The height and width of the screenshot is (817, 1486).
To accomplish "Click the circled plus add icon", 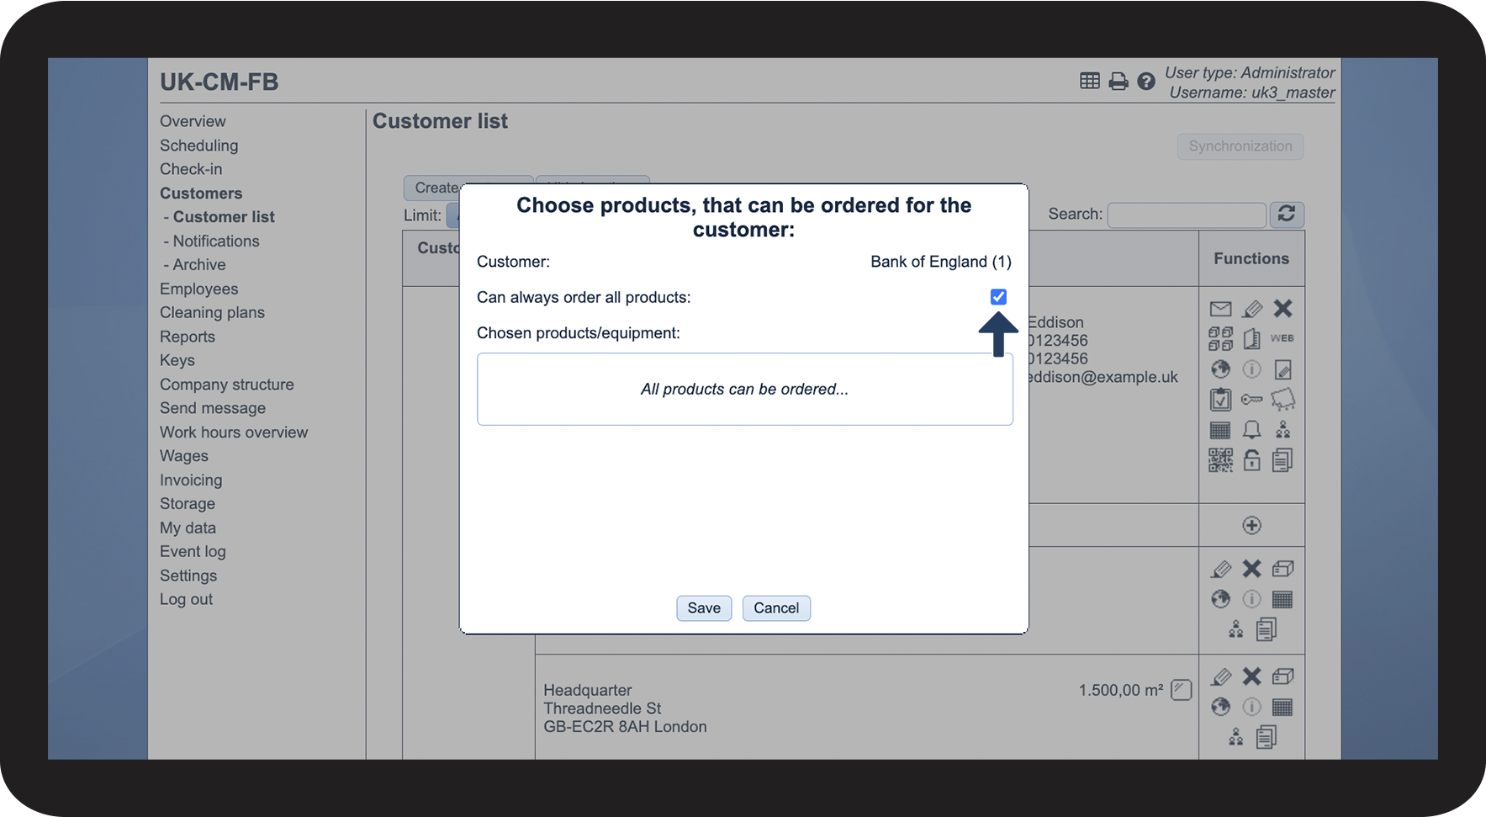I will 1252,525.
